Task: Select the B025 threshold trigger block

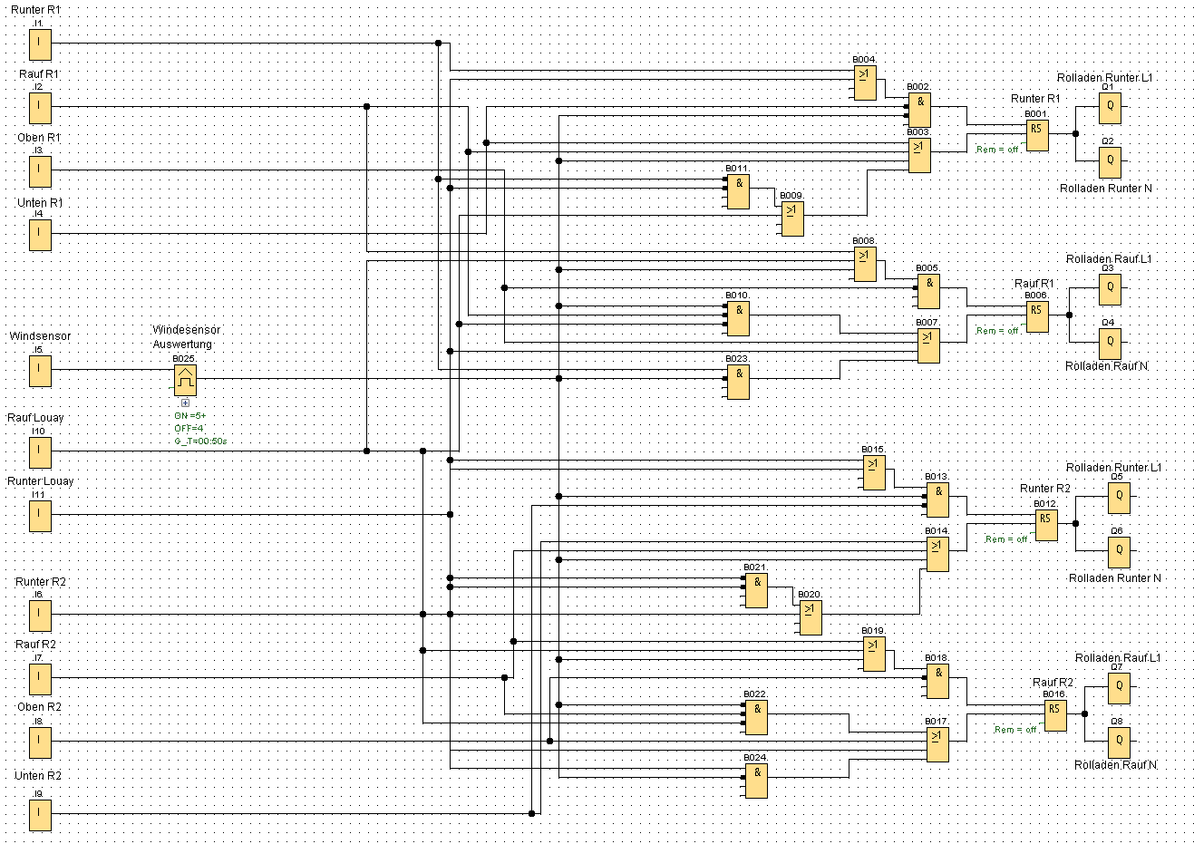Action: tap(185, 380)
